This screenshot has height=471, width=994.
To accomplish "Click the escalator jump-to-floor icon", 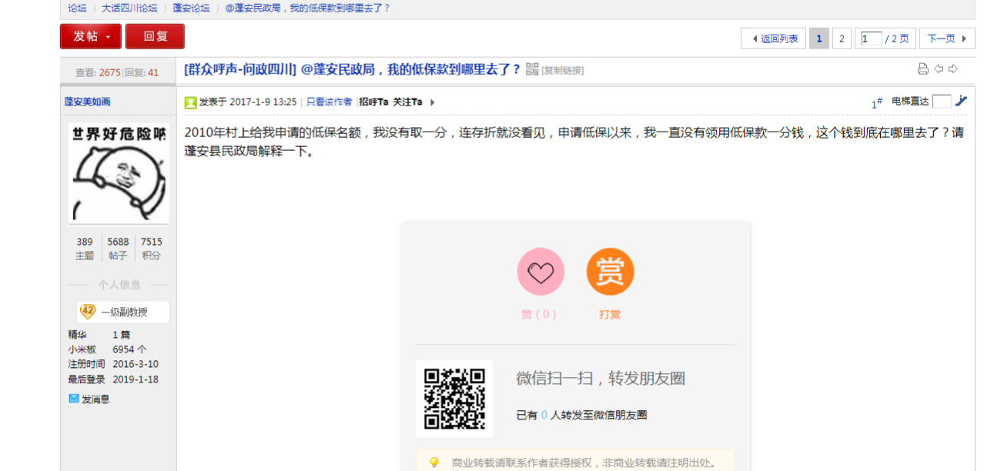I will 960,101.
